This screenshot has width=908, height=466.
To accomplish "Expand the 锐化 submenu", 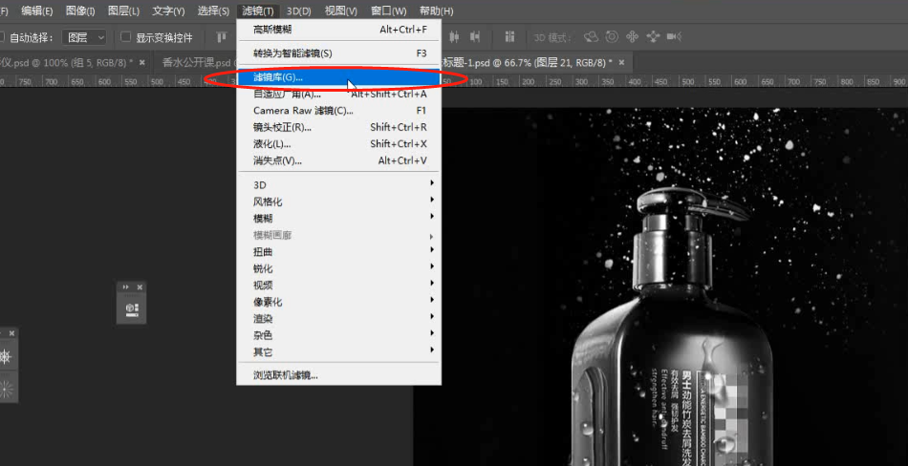I will click(338, 269).
